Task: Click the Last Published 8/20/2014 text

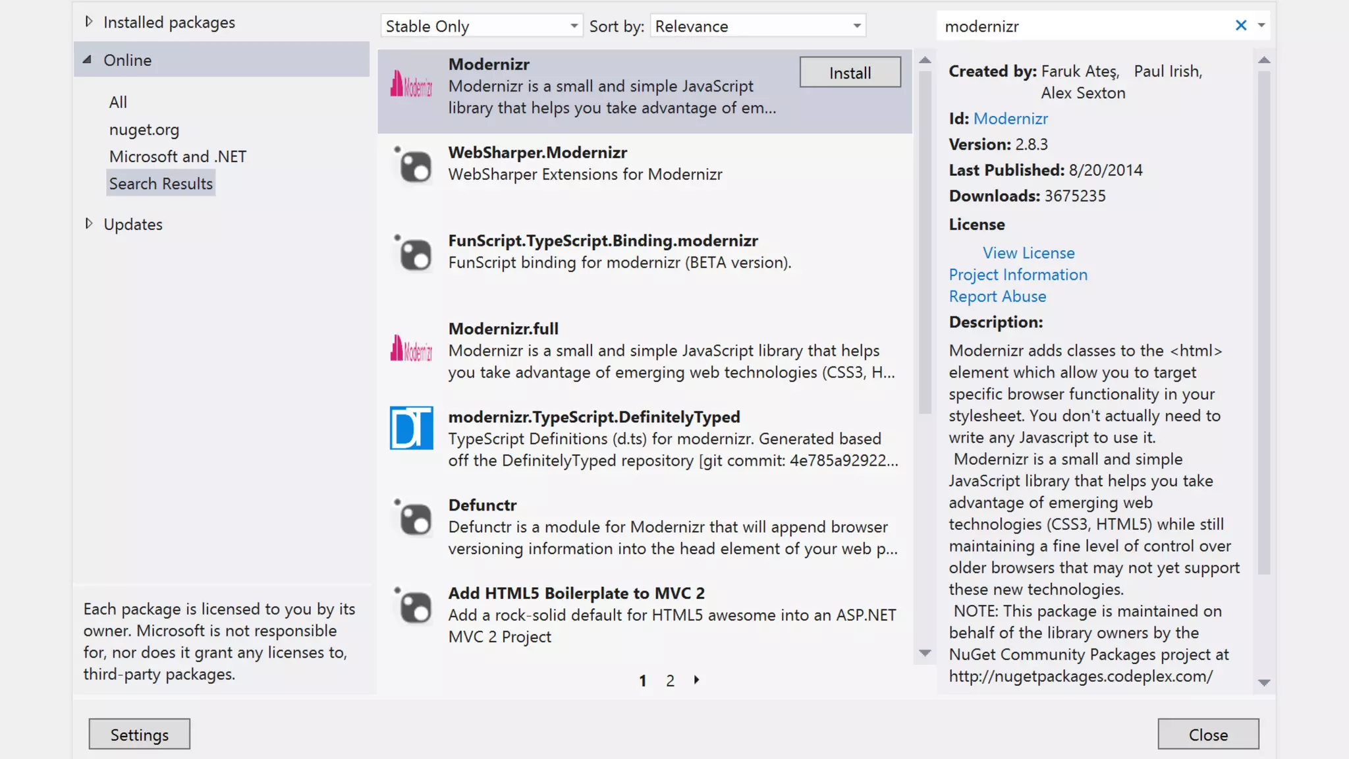Action: coord(1045,170)
